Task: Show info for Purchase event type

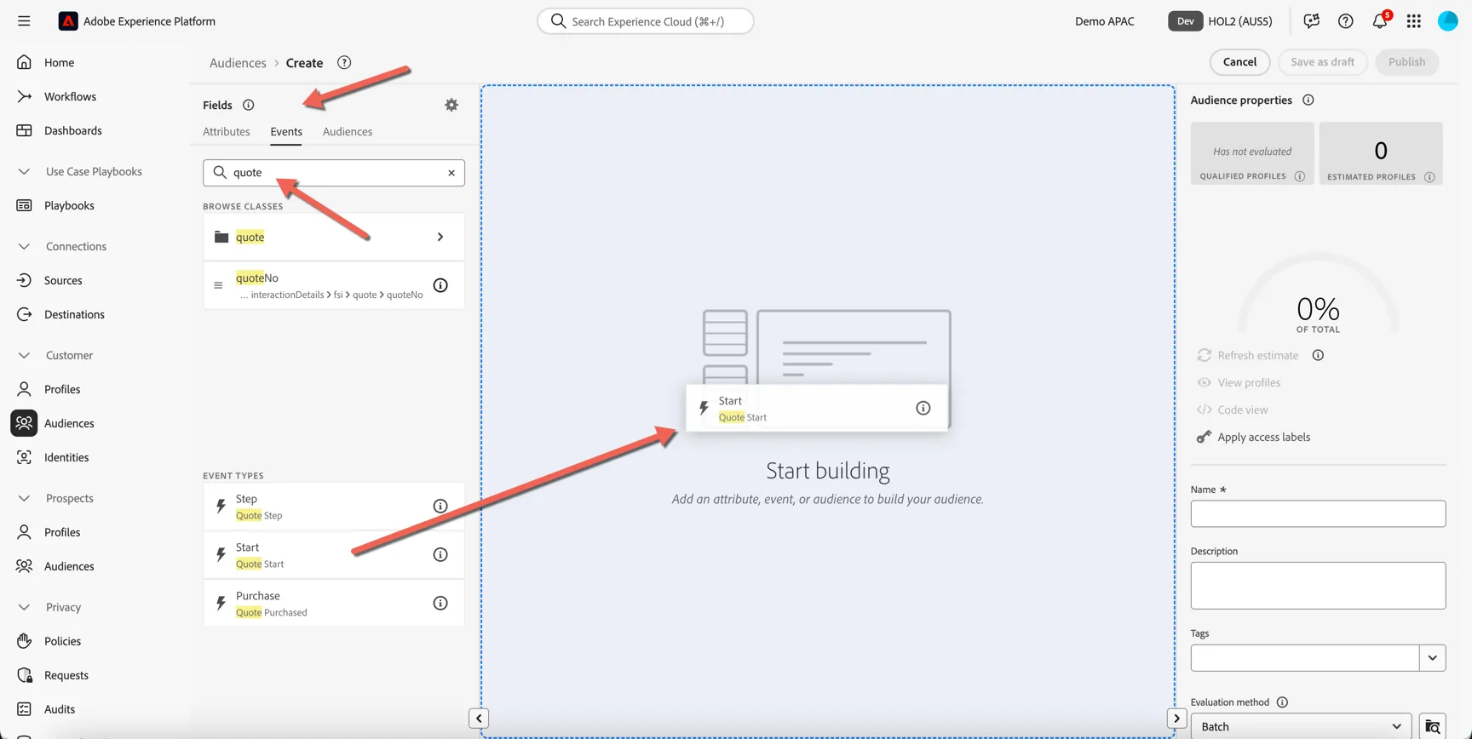Action: click(440, 604)
